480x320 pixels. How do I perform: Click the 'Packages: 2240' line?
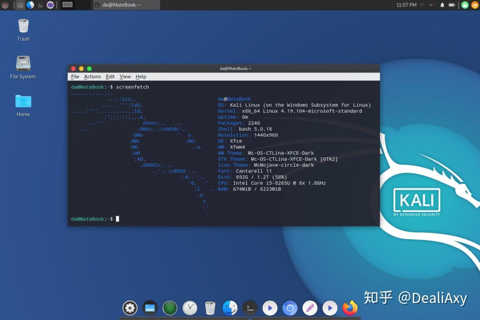click(x=239, y=123)
